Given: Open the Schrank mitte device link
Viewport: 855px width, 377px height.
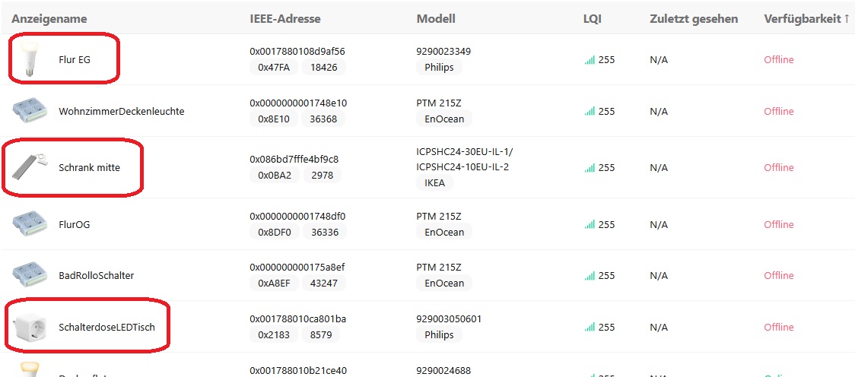Looking at the screenshot, I should pos(89,167).
